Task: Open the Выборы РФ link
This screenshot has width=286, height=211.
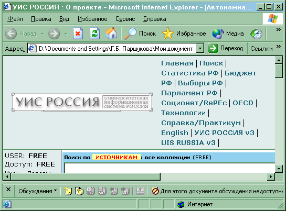Action: (200, 83)
